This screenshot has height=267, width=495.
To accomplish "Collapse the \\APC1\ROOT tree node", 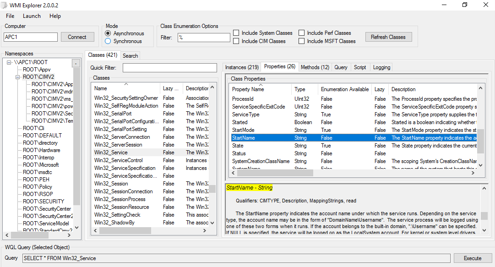I will 9,62.
